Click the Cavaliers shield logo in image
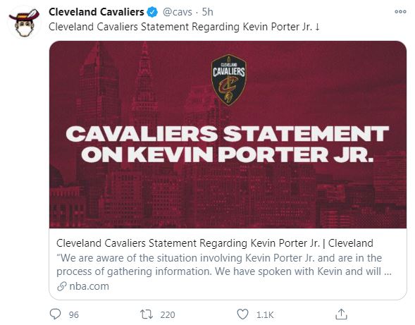The image size is (415, 325). tap(229, 80)
